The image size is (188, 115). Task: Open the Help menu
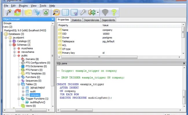(52, 6)
